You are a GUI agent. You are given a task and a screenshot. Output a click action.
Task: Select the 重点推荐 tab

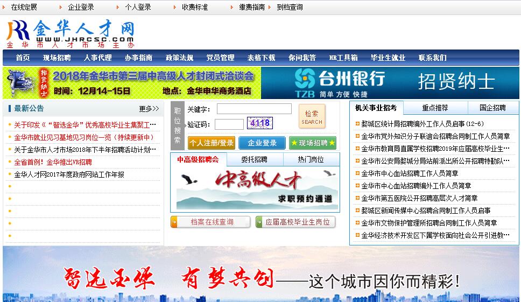(435, 108)
